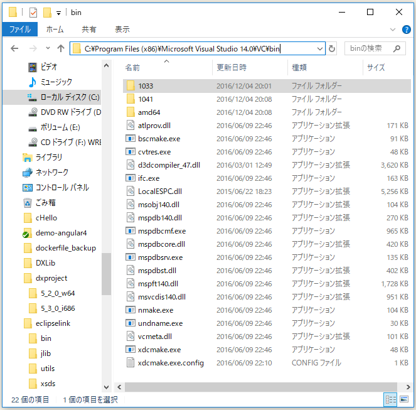Click New folder icon in quick access toolbar
The image size is (416, 410).
(47, 13)
